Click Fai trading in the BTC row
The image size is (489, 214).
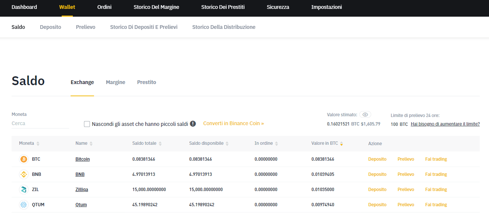click(436, 159)
